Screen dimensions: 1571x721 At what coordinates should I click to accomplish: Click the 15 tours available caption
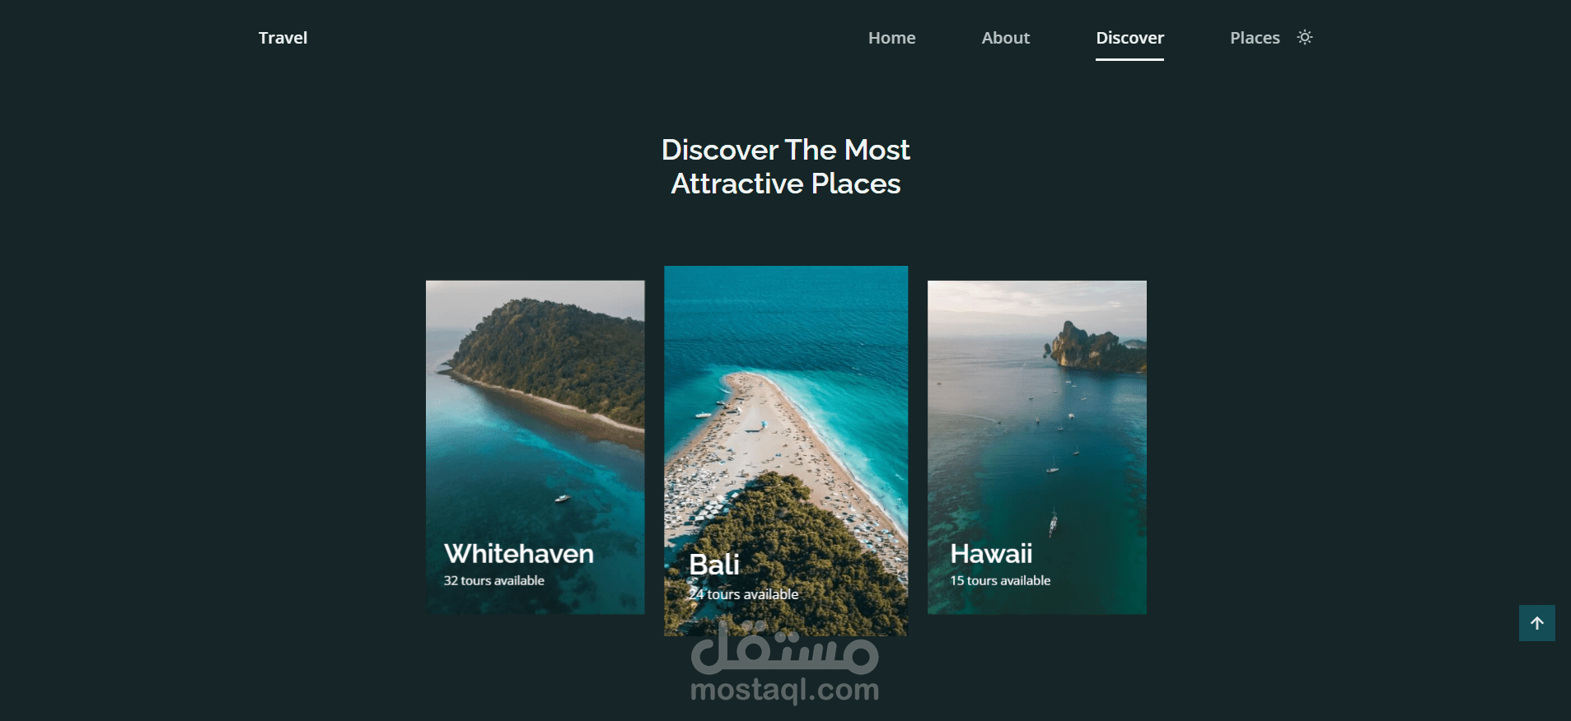(1000, 580)
